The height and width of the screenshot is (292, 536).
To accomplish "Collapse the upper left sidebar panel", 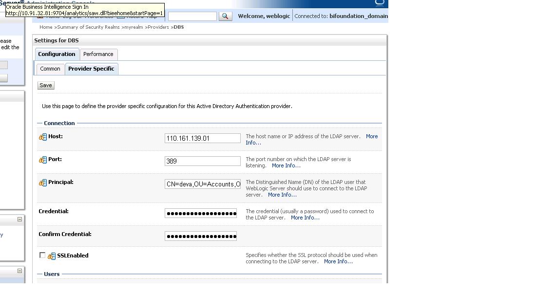I will click(20, 219).
